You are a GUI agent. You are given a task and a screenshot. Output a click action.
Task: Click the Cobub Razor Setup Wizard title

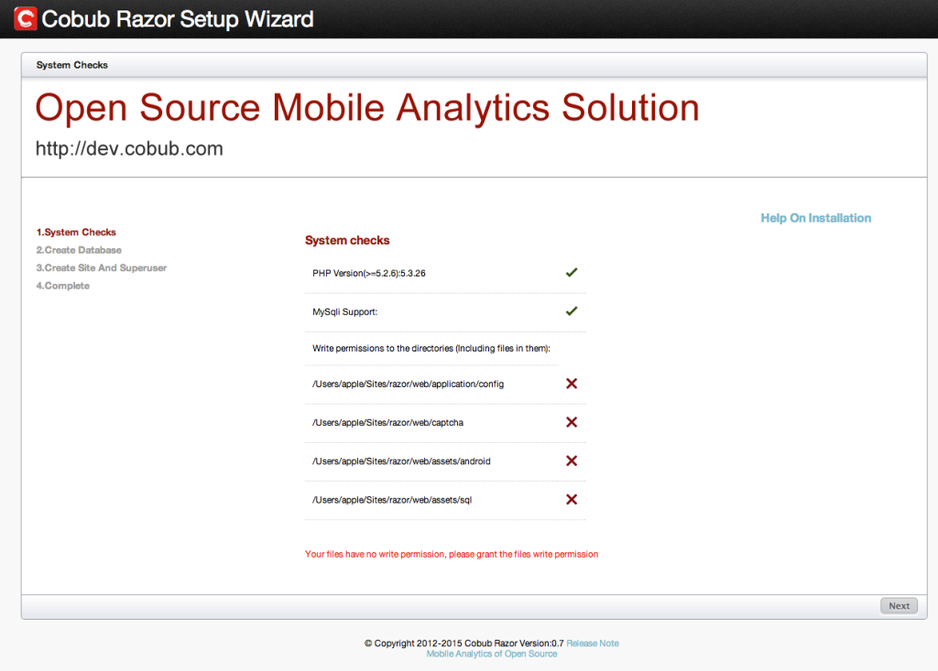pyautogui.click(x=178, y=19)
